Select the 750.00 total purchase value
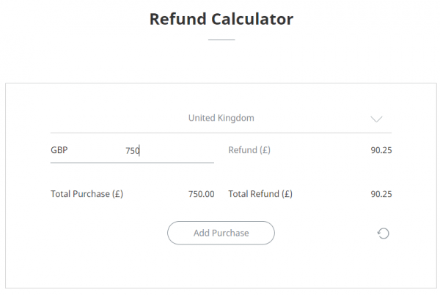This screenshot has width=440, height=295. tap(201, 194)
